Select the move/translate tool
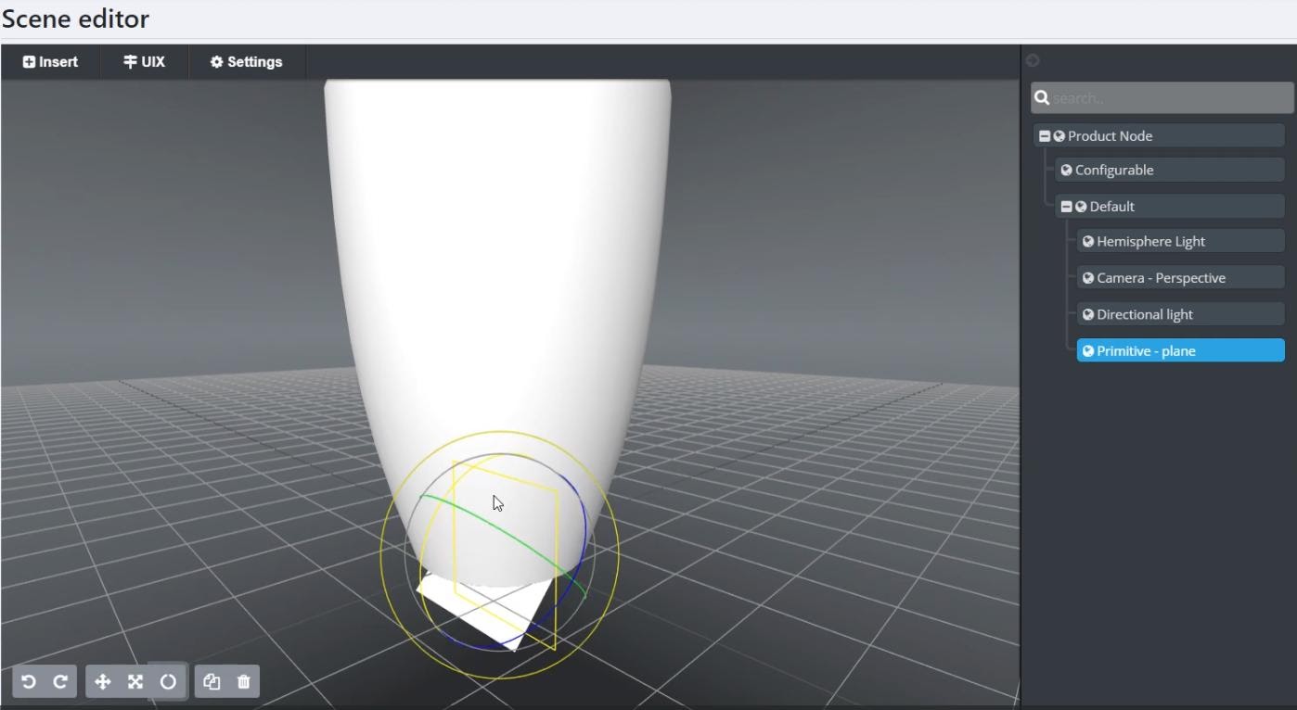This screenshot has height=710, width=1297. (103, 682)
